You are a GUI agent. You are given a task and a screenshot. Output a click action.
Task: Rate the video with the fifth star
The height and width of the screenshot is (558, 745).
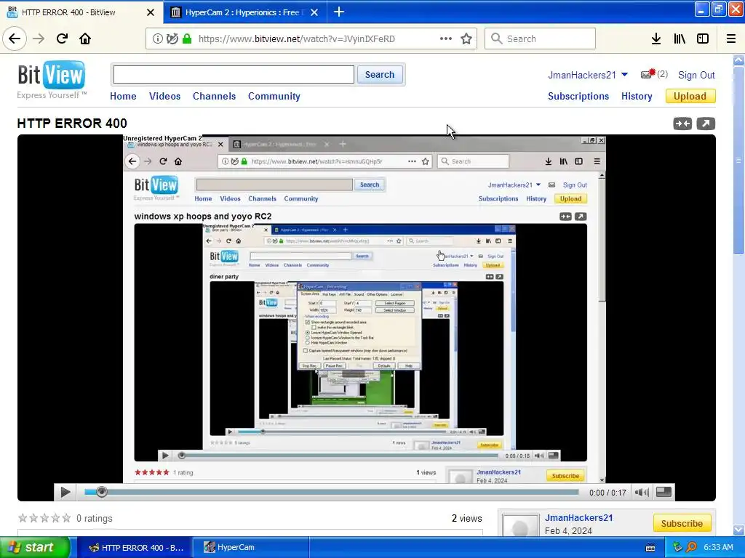point(66,518)
